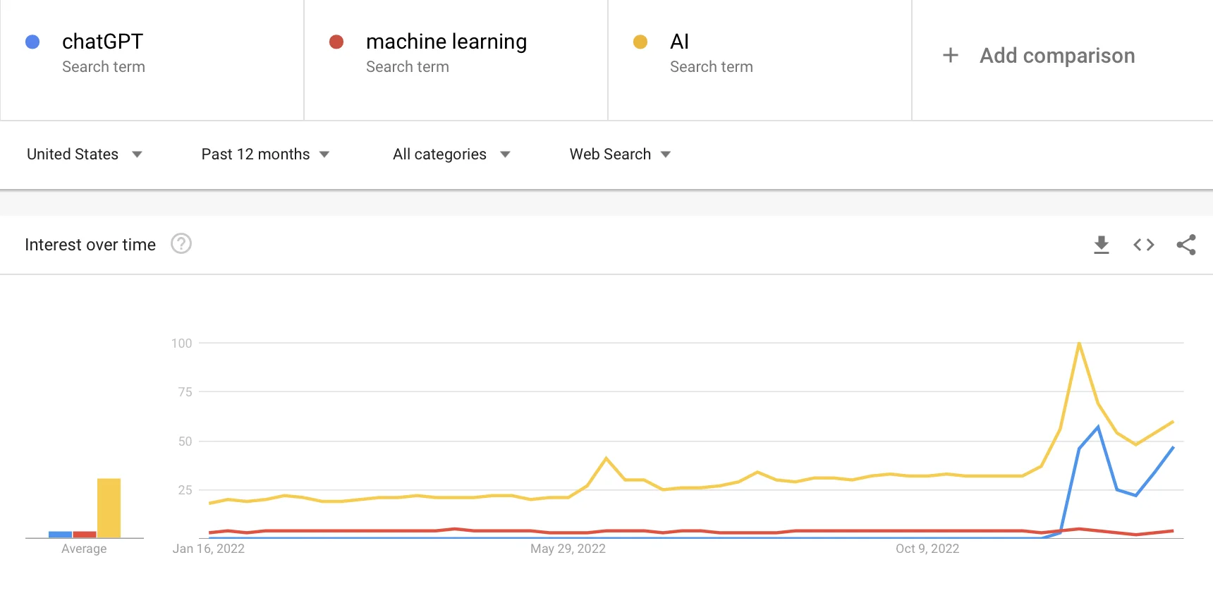Open the embed code icon

[x=1143, y=245]
